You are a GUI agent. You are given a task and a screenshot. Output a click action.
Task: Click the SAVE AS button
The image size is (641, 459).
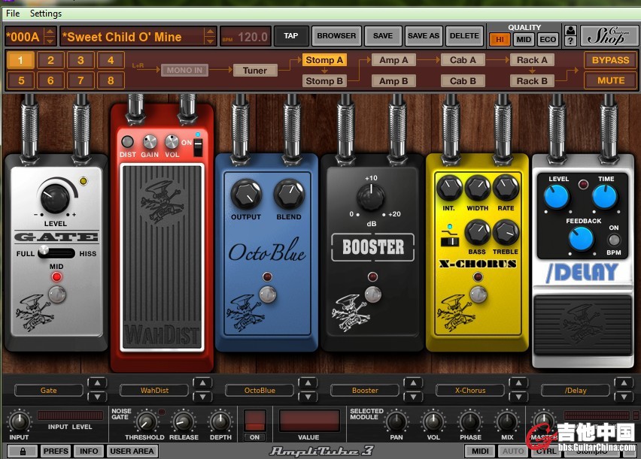(423, 36)
